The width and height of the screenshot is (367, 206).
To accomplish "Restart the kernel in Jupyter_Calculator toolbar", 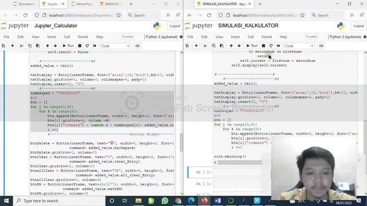I will (x=87, y=46).
